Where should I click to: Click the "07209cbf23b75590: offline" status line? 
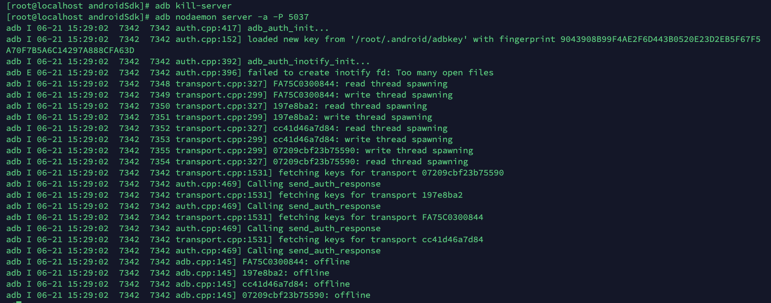pos(306,295)
